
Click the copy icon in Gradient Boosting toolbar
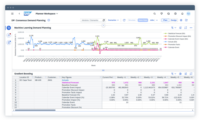click(x=180, y=74)
